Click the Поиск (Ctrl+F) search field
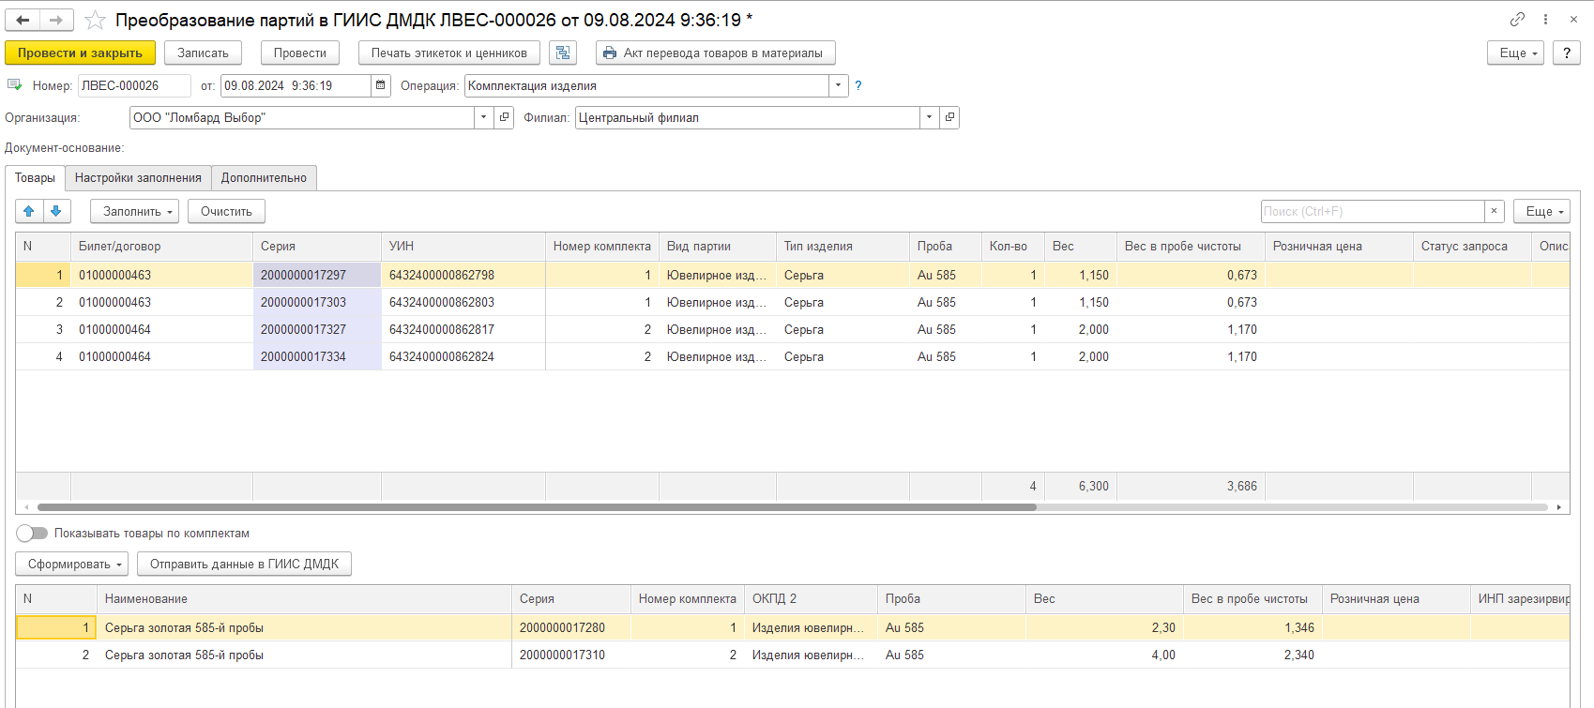The height and width of the screenshot is (708, 1594). (x=1373, y=211)
